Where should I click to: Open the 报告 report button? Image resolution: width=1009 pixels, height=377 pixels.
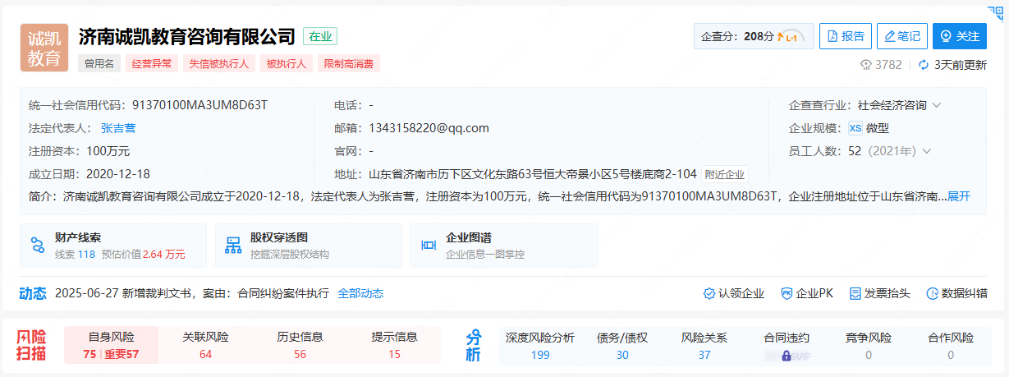(846, 36)
